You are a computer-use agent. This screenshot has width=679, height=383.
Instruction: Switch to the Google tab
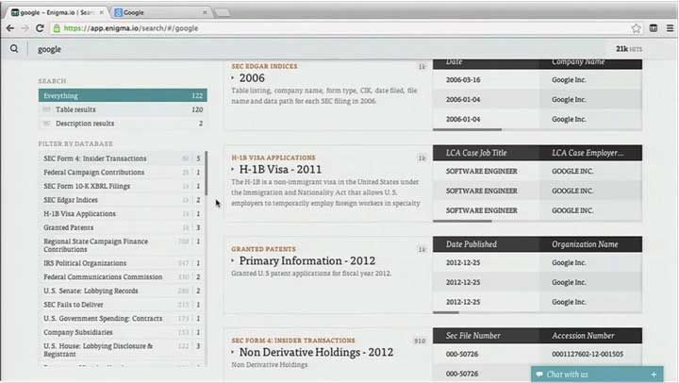click(x=159, y=12)
